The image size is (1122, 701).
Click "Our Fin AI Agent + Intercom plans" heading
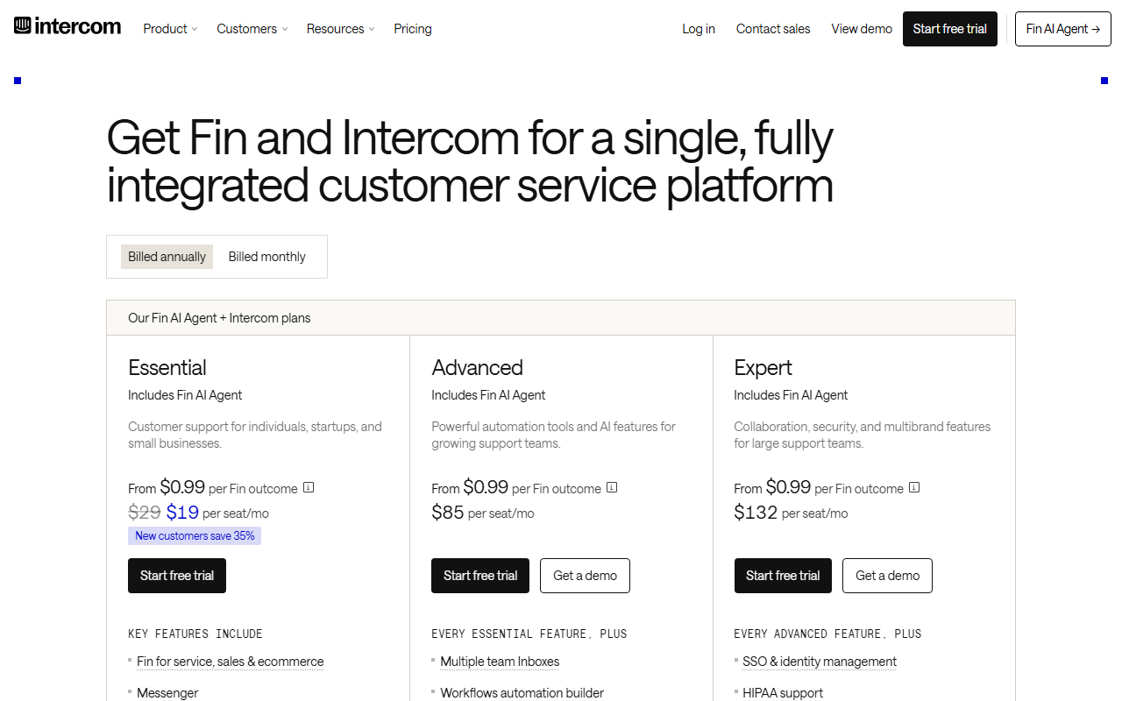[219, 318]
